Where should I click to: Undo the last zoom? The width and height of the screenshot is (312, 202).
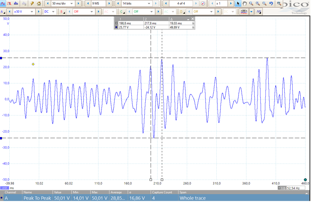pos(271,3)
